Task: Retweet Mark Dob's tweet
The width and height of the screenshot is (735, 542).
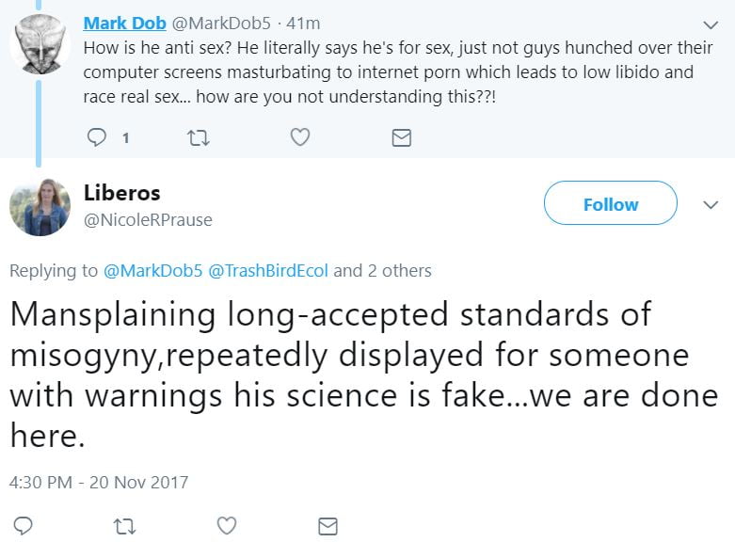Action: (199, 137)
